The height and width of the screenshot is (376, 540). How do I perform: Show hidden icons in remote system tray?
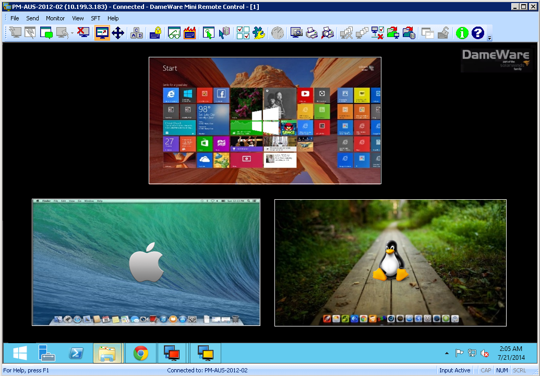(446, 353)
